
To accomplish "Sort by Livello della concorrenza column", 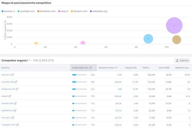I will 82,68.
